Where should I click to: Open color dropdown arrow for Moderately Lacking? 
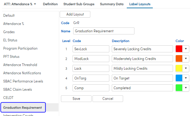[186, 58]
